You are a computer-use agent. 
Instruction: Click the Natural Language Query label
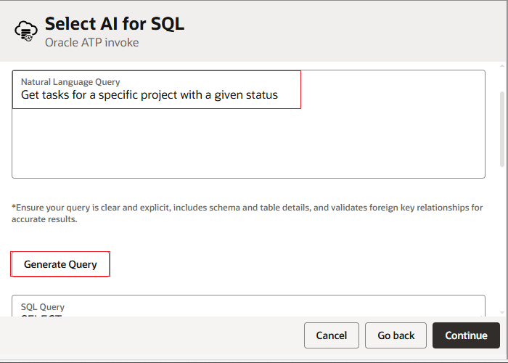click(70, 82)
